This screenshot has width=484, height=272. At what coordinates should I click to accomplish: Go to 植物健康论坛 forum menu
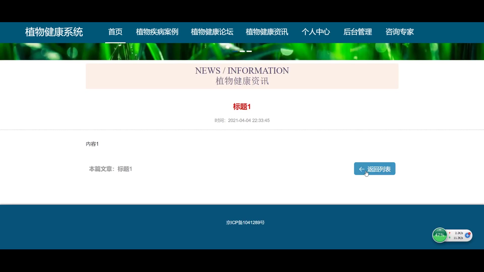click(212, 32)
